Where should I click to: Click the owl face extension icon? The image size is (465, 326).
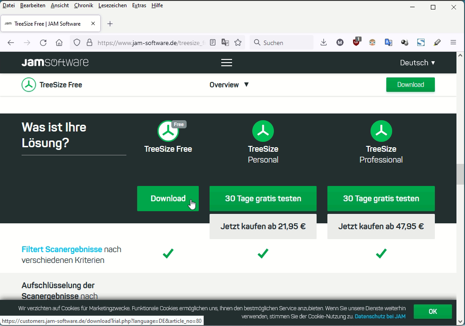372,42
